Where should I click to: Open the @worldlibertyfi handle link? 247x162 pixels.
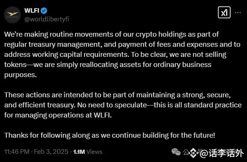point(47,19)
